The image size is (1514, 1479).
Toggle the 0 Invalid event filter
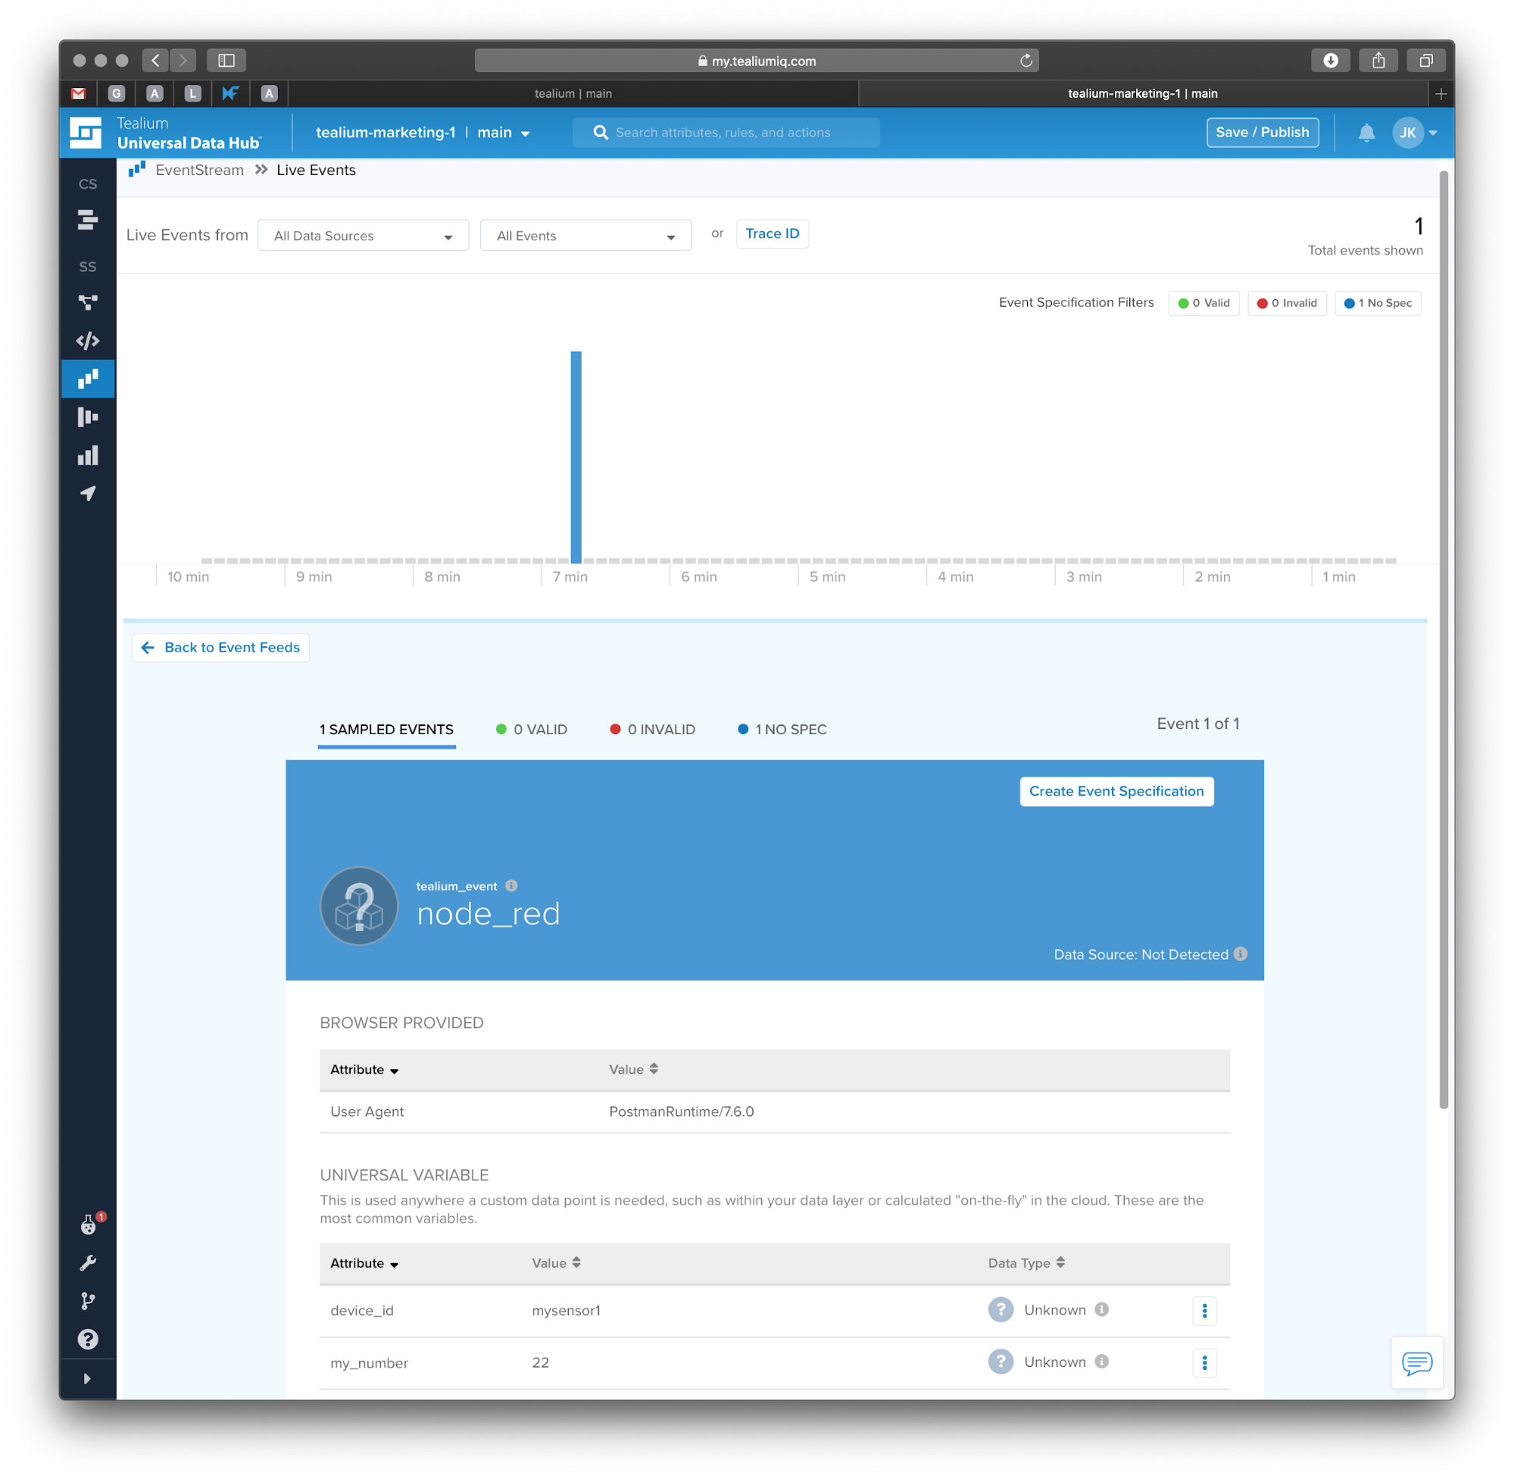[1287, 303]
